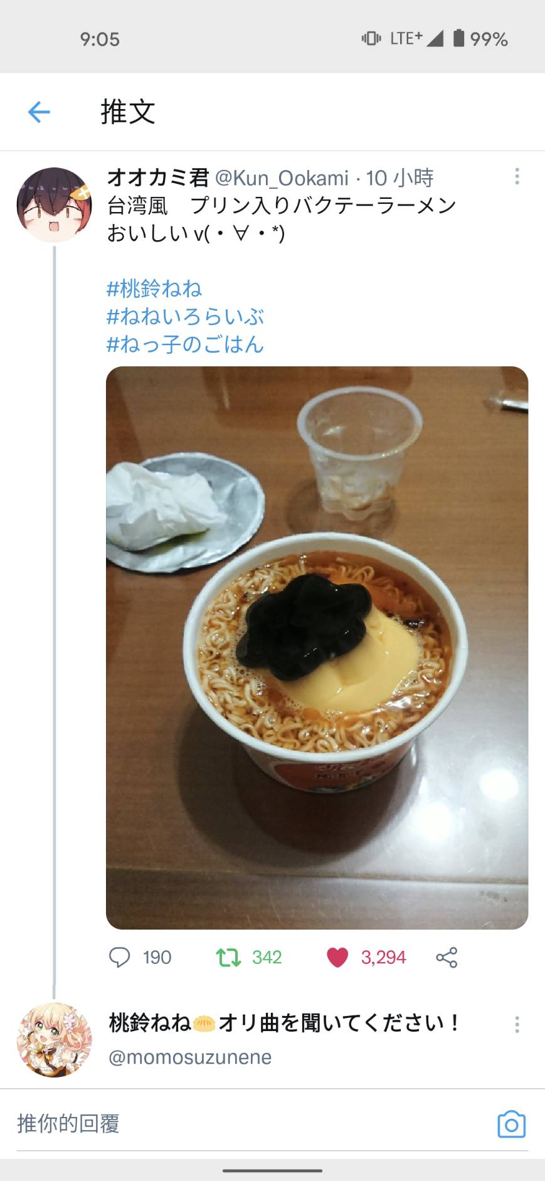Viewport: 545px width, 1181px height.
Task: Tap the 推你的回覆 reply input field
Action: coord(251,1123)
